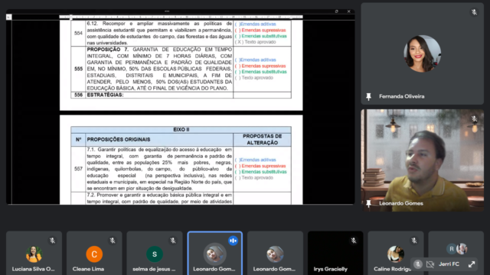Click the 'Jerri FC' name label
This screenshot has width=490, height=275.
click(x=449, y=264)
